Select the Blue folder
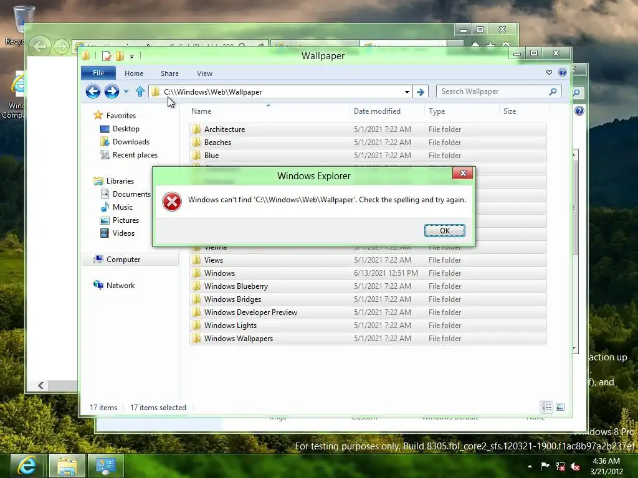 coord(368,155)
